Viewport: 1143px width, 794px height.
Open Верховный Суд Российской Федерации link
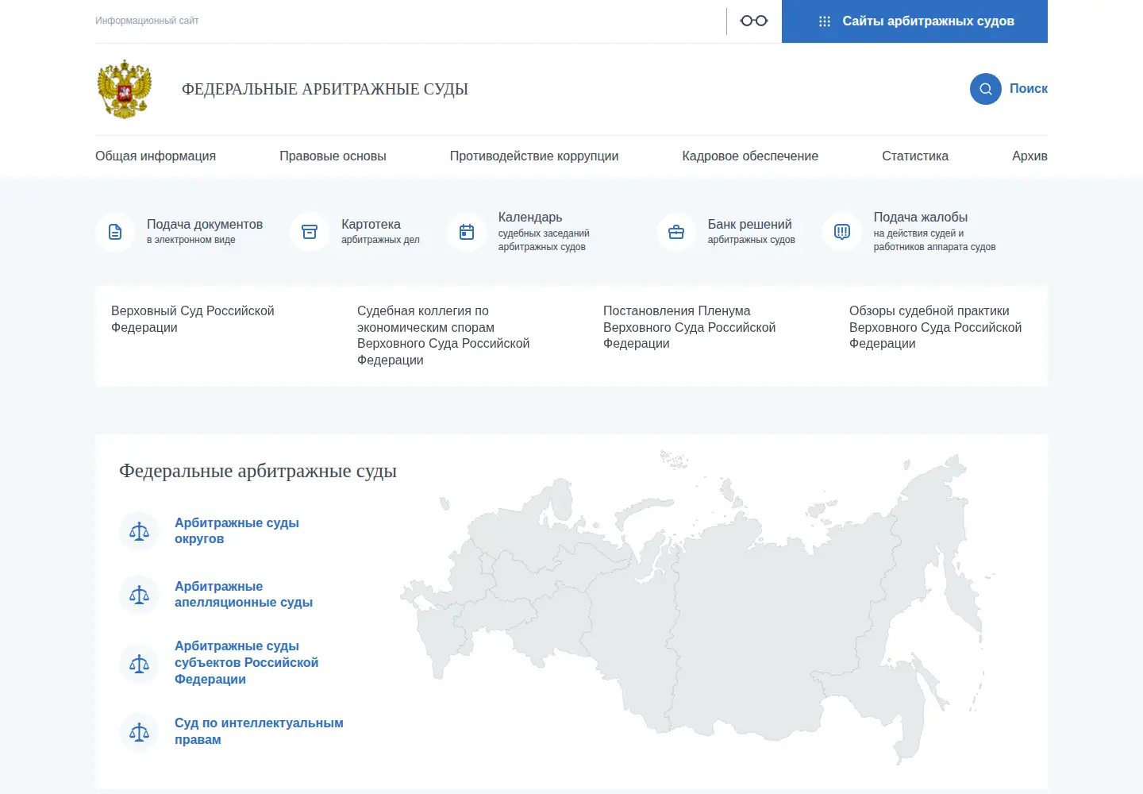click(193, 319)
